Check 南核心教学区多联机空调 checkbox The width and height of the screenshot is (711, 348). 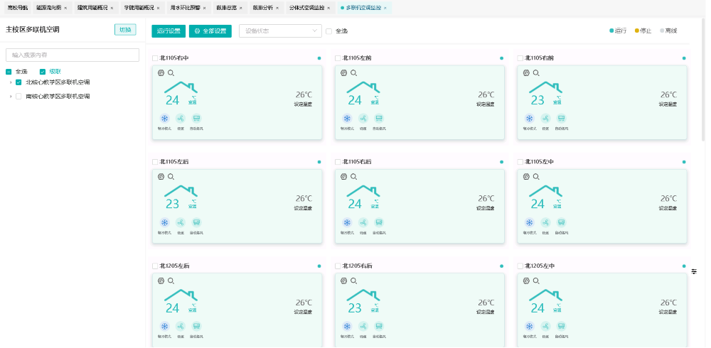[x=18, y=96]
